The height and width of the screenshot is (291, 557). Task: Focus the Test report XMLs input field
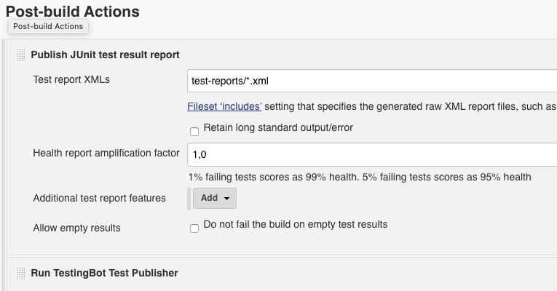click(x=372, y=81)
